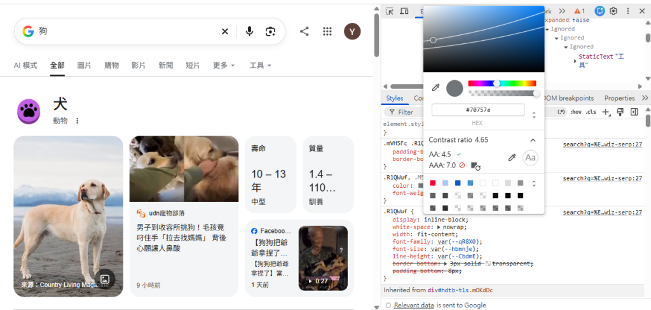Open the Google apps grid icon
This screenshot has height=310, width=651.
[327, 32]
